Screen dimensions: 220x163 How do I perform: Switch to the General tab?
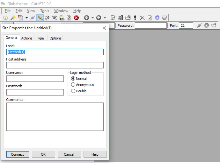11,38
